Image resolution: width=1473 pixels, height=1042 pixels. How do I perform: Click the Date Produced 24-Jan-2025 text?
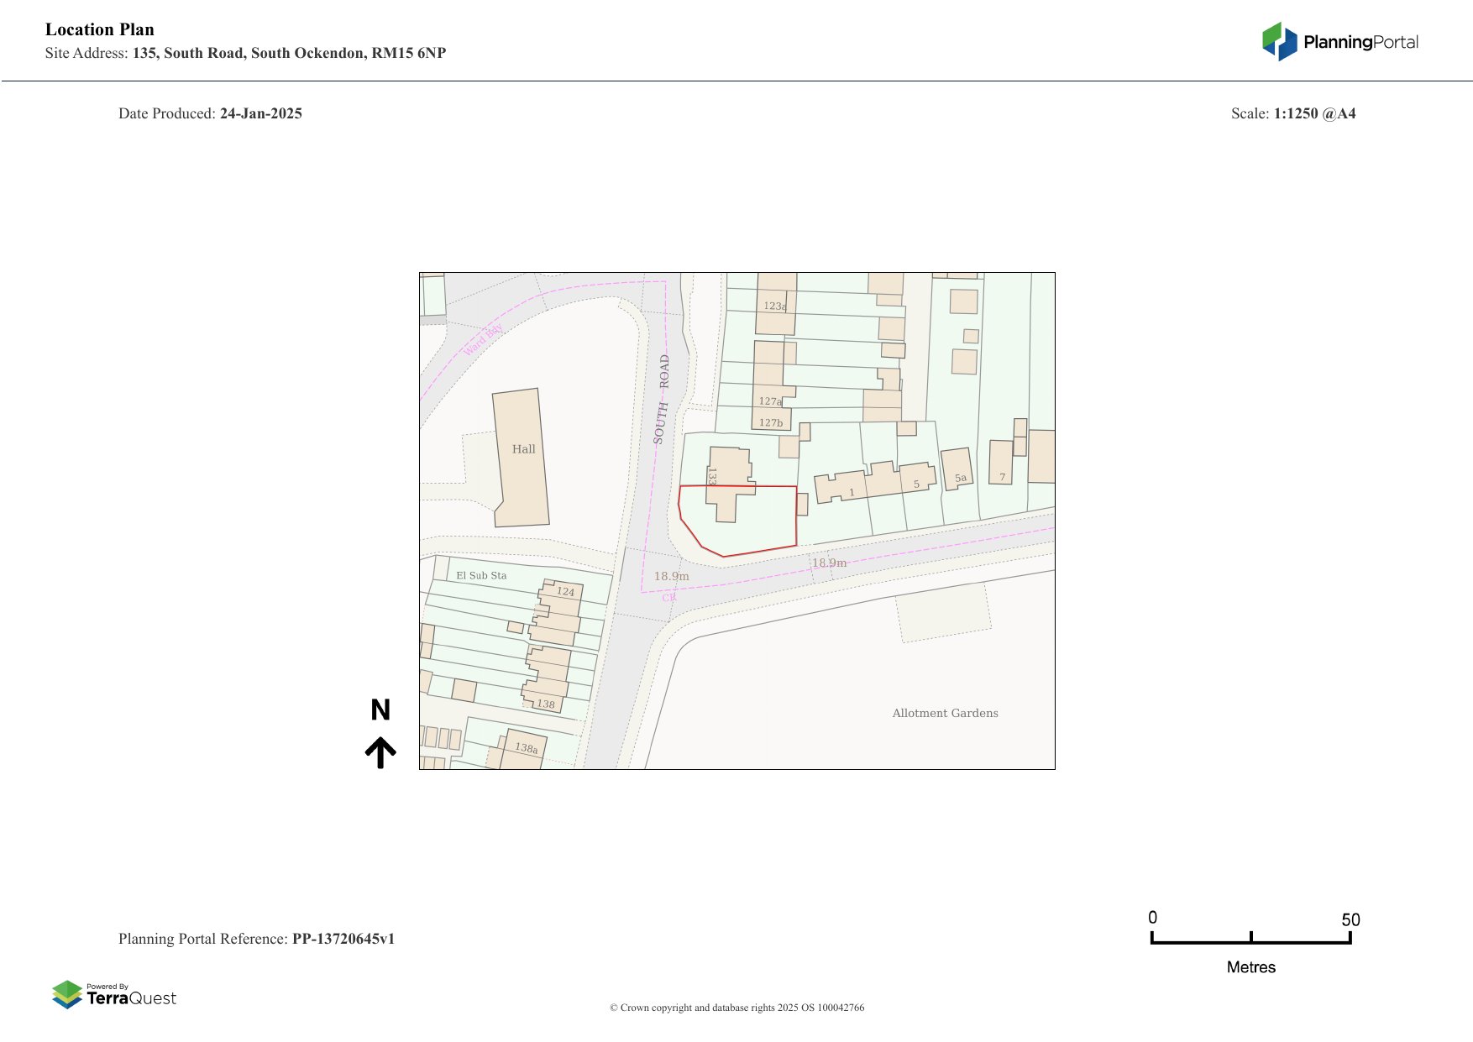point(210,113)
